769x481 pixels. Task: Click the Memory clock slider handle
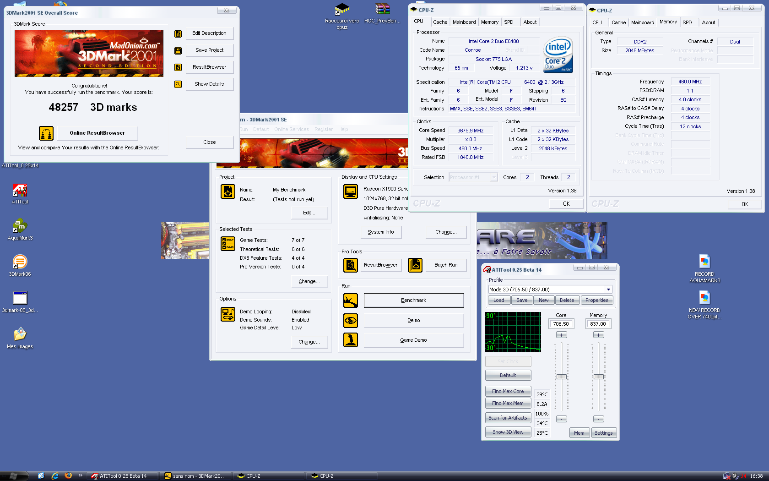point(599,377)
